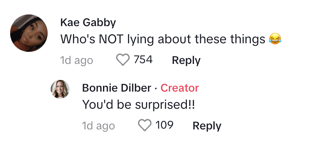309x145 pixels.
Task: Click the word NOT in Kae Gabby's comment
Action: coord(111,39)
